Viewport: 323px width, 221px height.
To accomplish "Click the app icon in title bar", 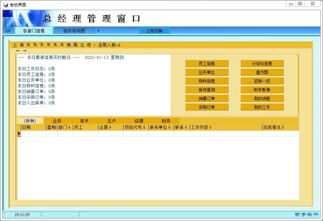I will (x=5, y=5).
